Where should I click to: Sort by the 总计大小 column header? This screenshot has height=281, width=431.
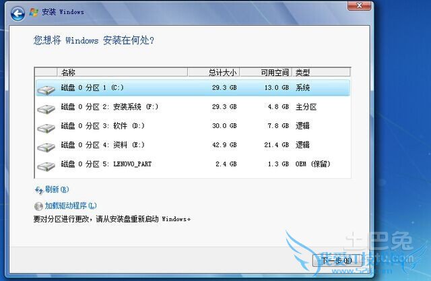tap(213, 73)
